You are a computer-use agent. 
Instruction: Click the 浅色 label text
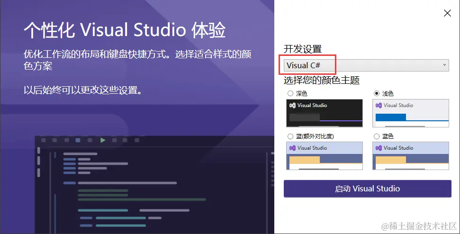click(388, 93)
